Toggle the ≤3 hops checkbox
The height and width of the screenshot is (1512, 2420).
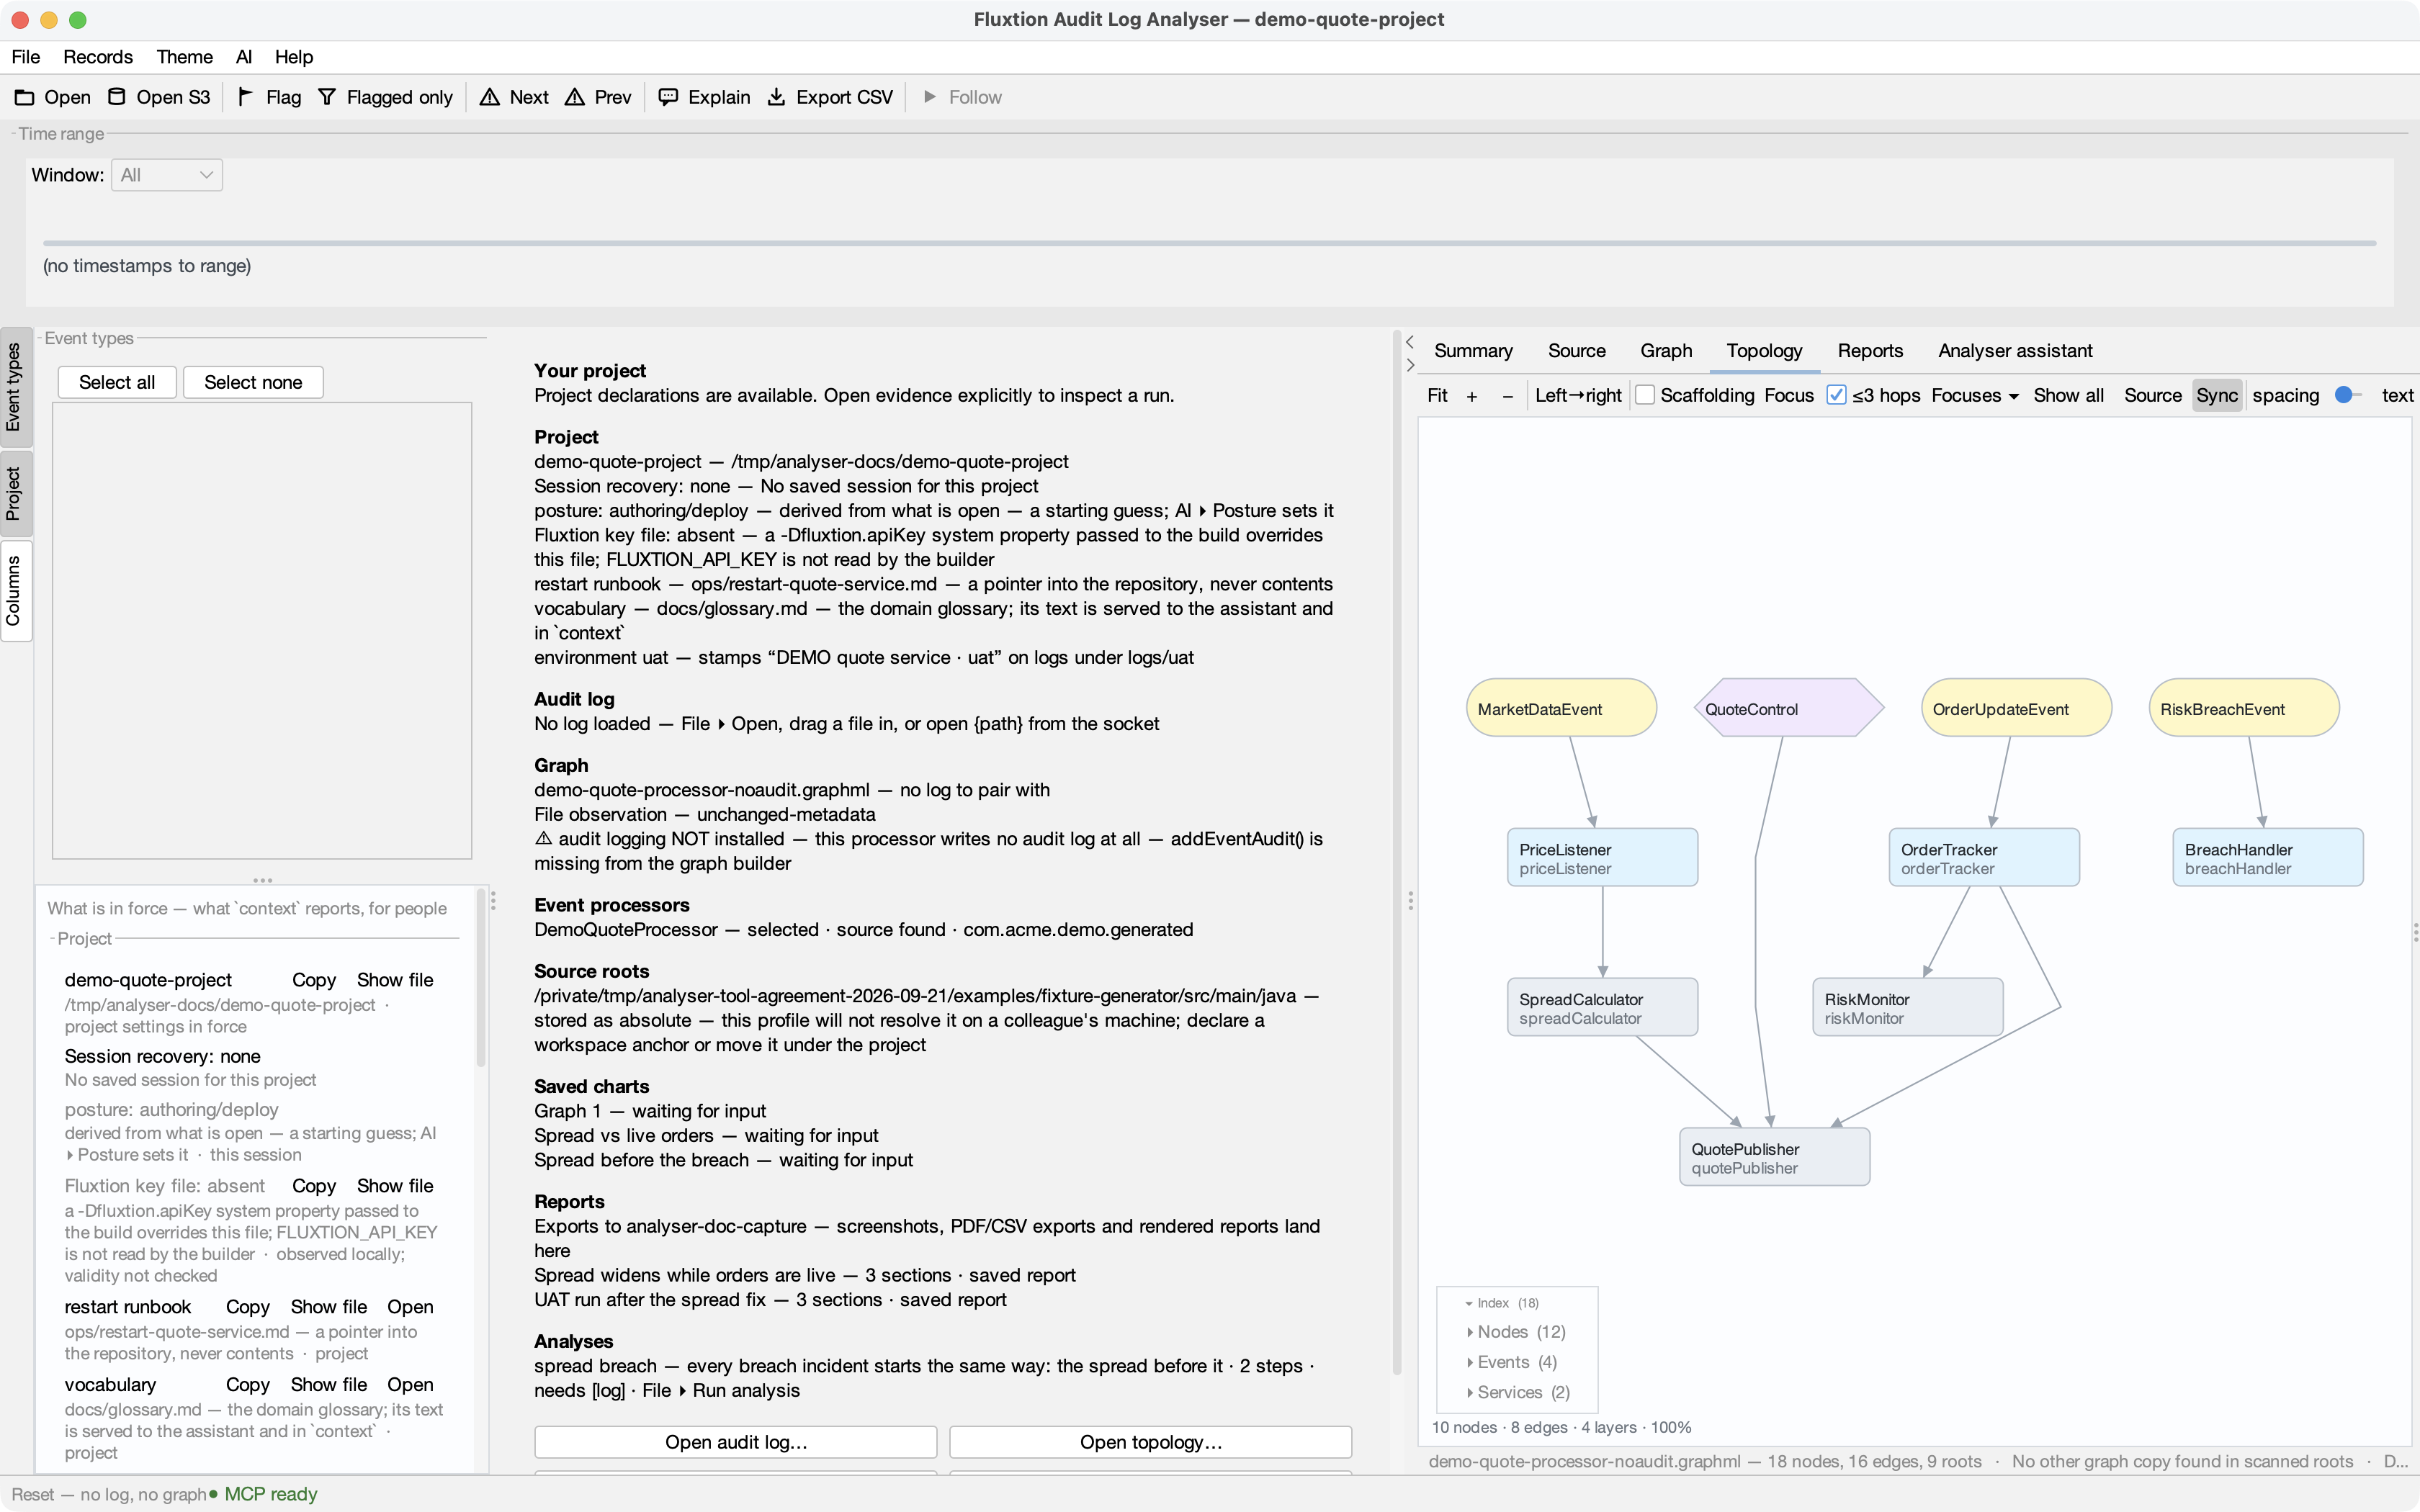pos(1836,395)
